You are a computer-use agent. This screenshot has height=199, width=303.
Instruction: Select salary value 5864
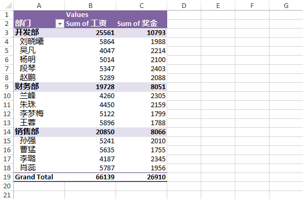pos(107,42)
